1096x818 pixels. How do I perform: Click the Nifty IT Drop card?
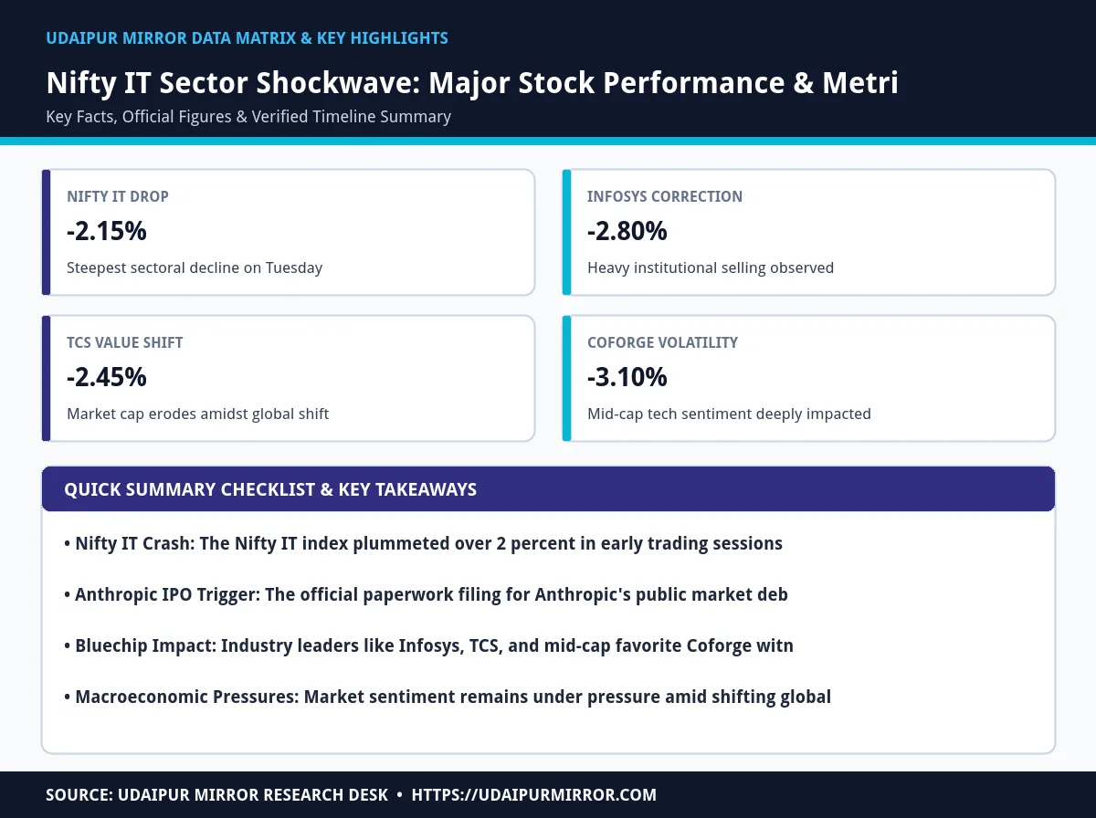[x=288, y=232]
